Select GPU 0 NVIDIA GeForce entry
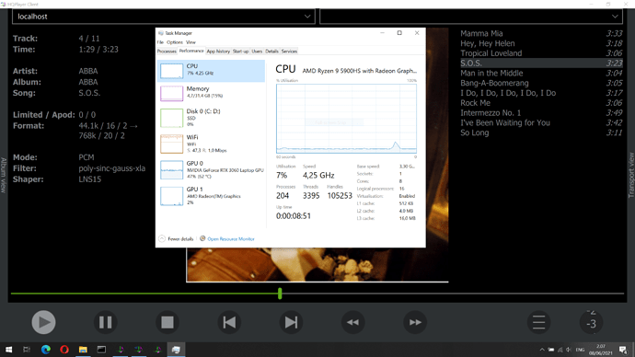635x357 pixels. click(211, 169)
